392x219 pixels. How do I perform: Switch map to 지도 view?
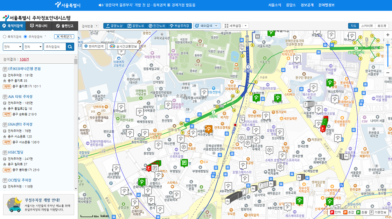[x=353, y=26]
